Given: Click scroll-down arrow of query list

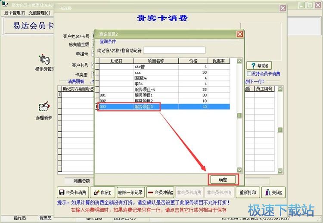Looking at the screenshot, I should 239,170.
